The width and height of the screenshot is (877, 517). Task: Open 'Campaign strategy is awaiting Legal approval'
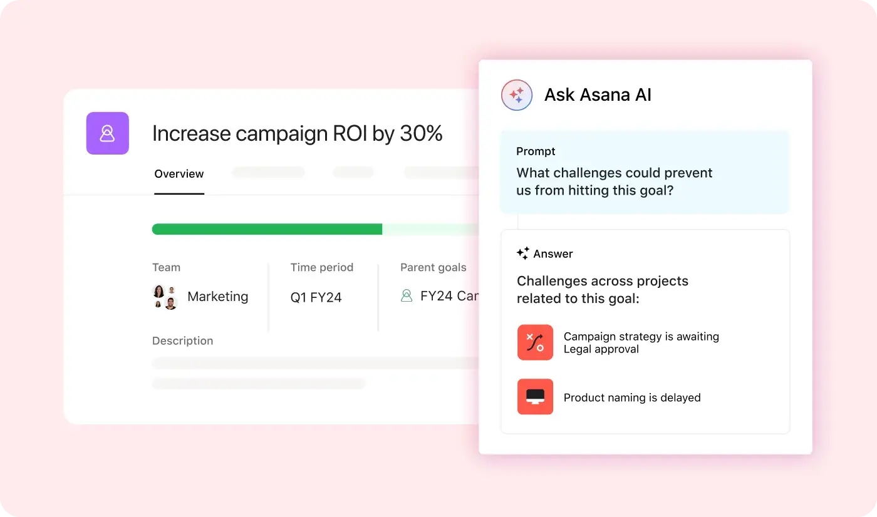click(641, 343)
